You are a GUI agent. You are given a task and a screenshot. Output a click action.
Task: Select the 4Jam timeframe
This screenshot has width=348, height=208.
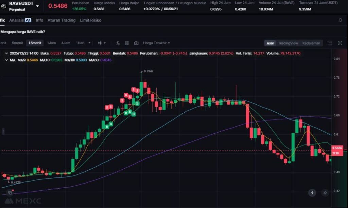(x=66, y=43)
